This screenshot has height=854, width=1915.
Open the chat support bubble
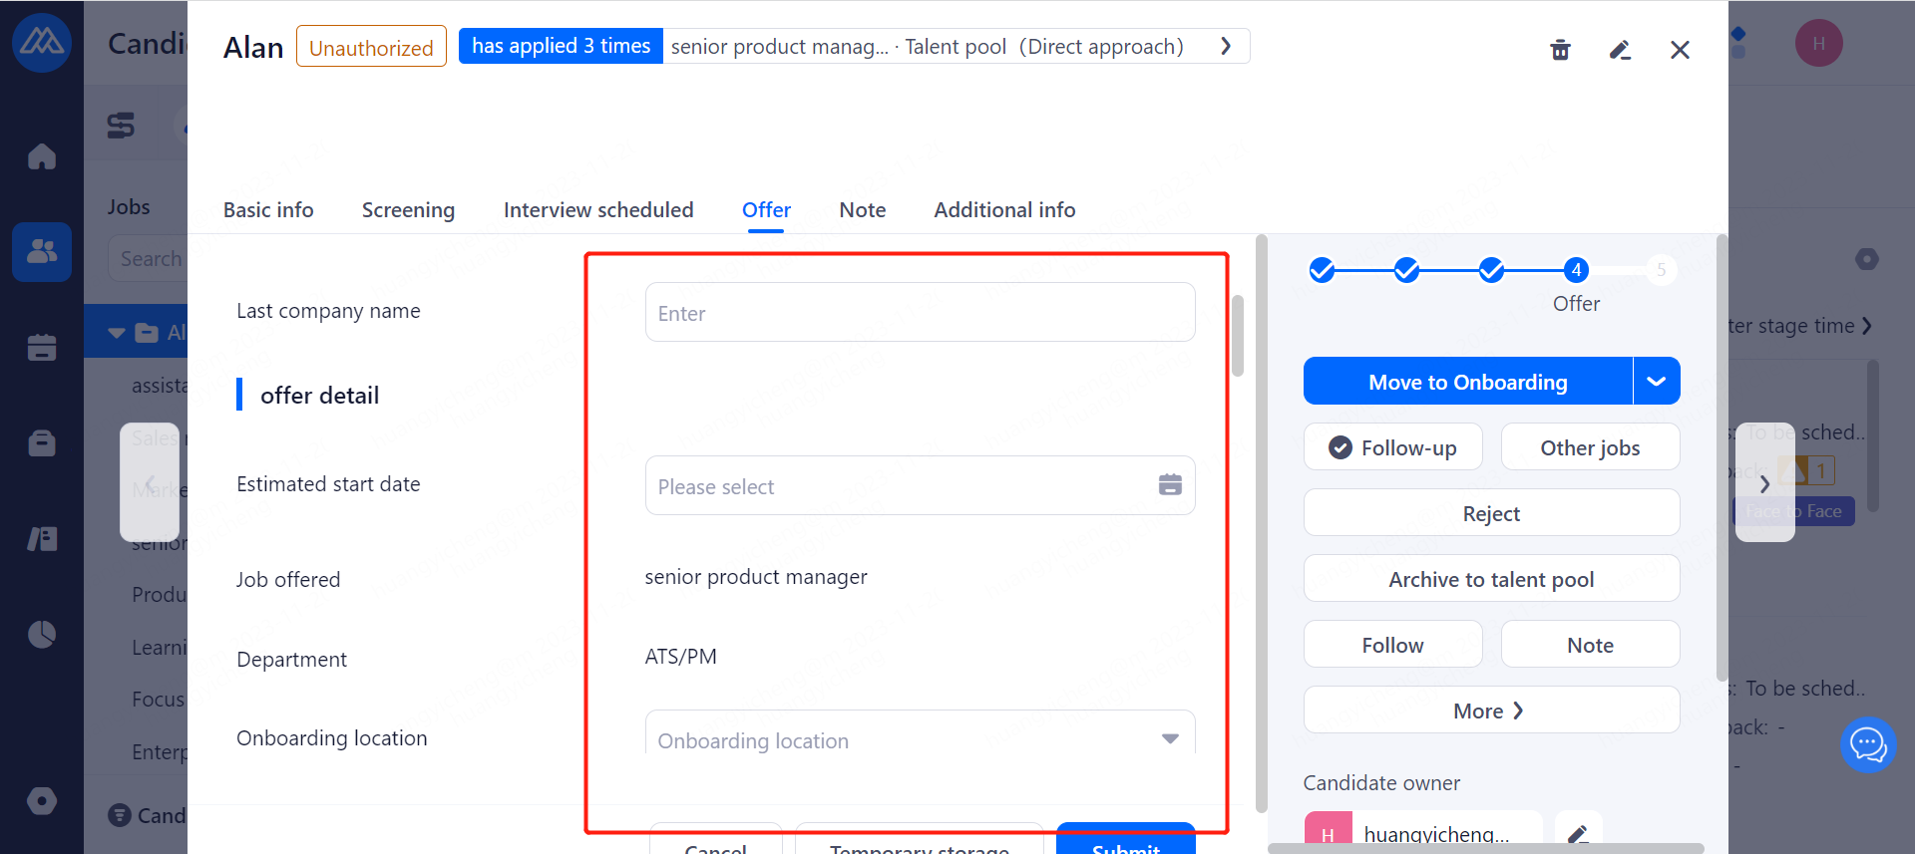(1867, 744)
